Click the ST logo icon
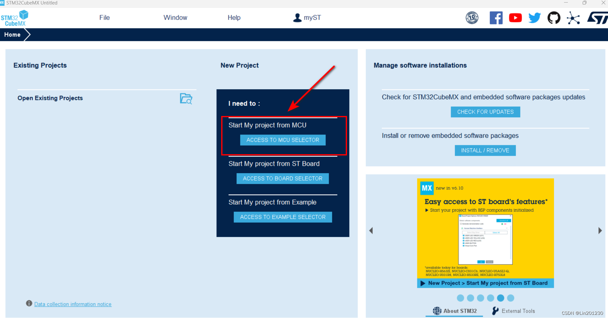The height and width of the screenshot is (318, 608). pyautogui.click(x=597, y=18)
